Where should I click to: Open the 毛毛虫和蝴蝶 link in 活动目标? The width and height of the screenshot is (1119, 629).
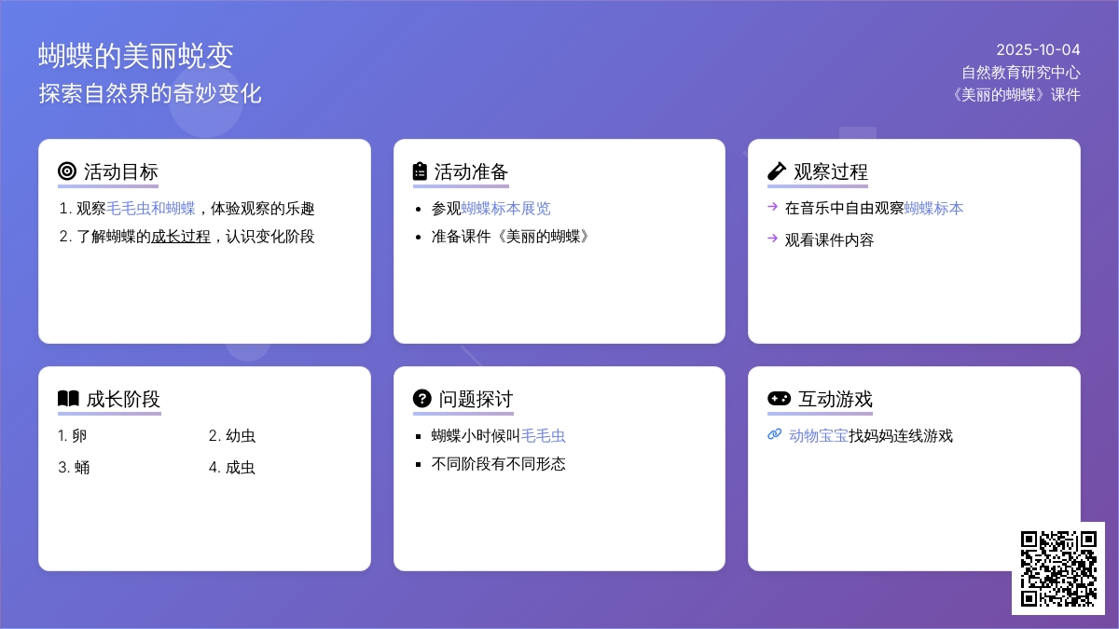(150, 209)
